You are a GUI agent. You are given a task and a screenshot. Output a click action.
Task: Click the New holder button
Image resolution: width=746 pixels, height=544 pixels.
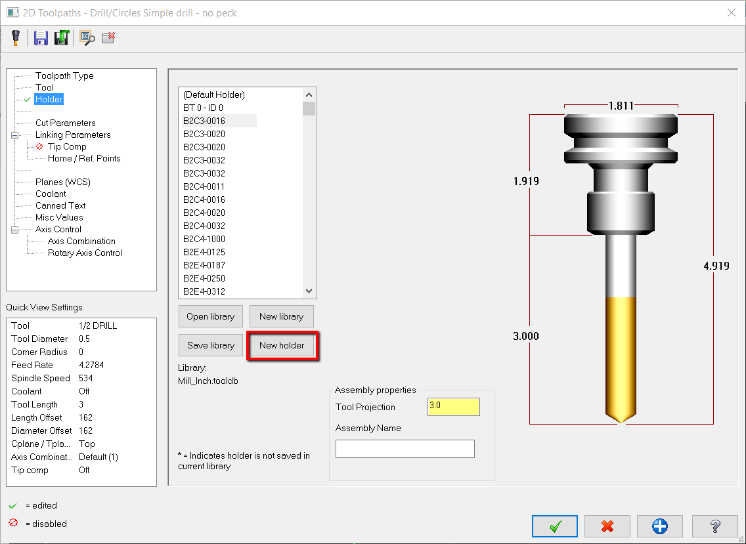(282, 346)
